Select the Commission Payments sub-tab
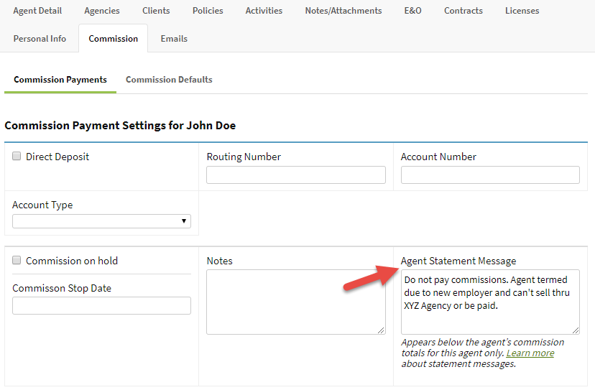 60,80
